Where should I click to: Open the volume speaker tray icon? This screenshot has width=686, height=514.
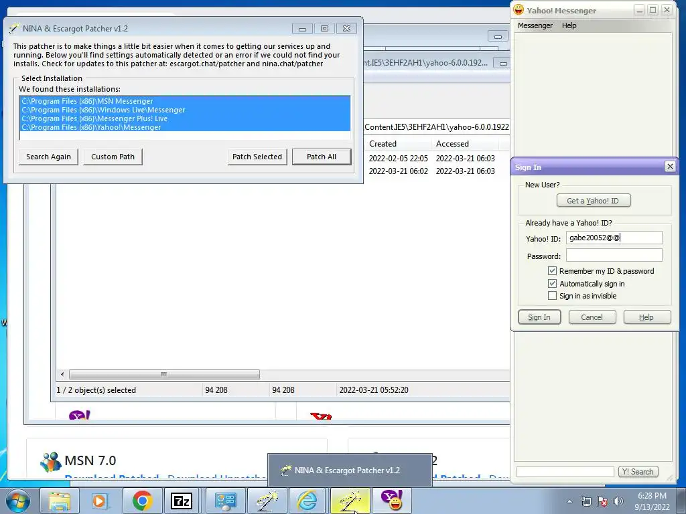618,501
